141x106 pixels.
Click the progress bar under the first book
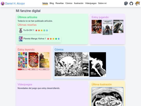tap(22, 69)
